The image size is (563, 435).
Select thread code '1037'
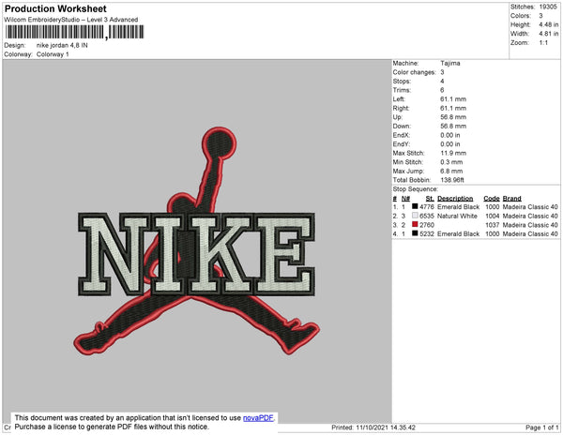(x=493, y=225)
